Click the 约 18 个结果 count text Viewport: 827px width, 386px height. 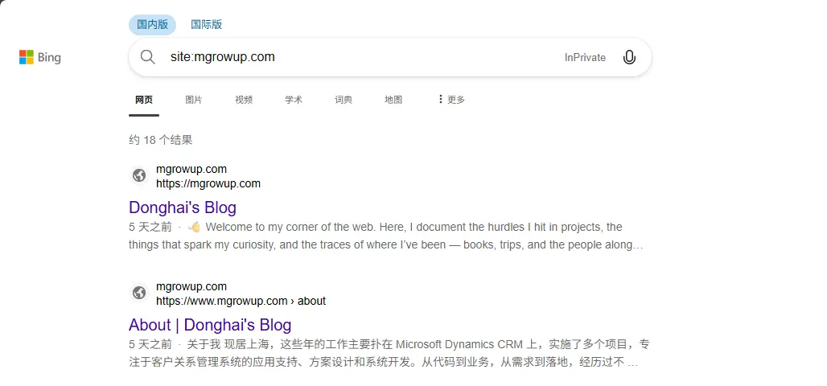coord(160,140)
